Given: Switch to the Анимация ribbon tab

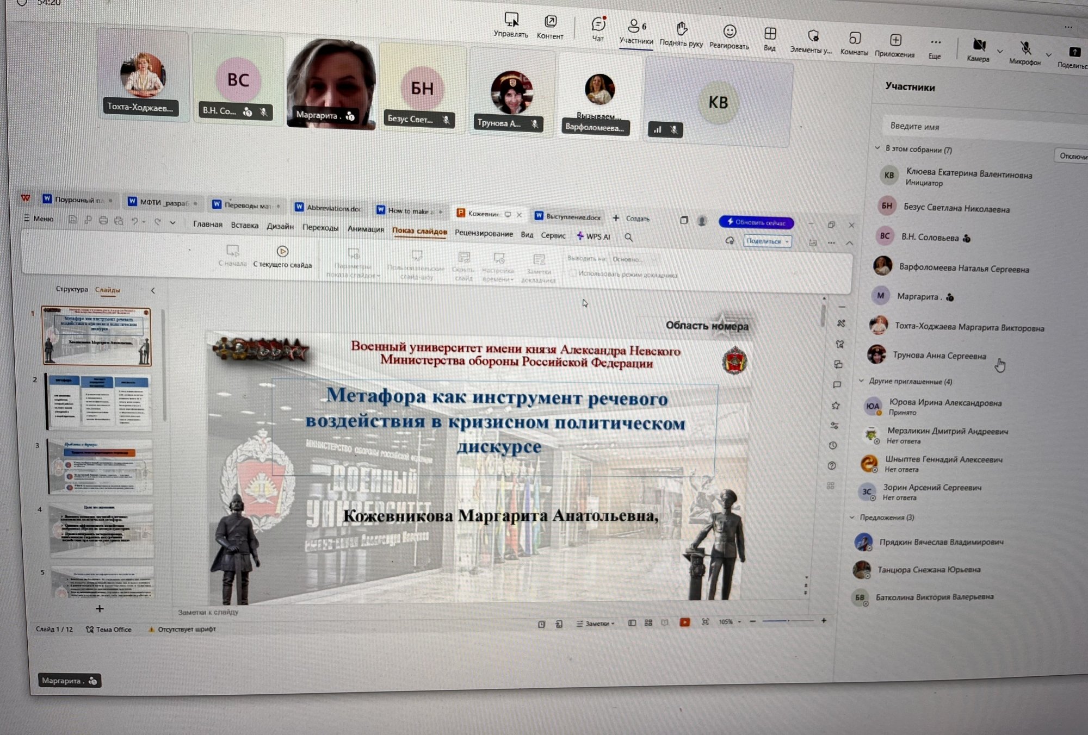Looking at the screenshot, I should coord(366,229).
